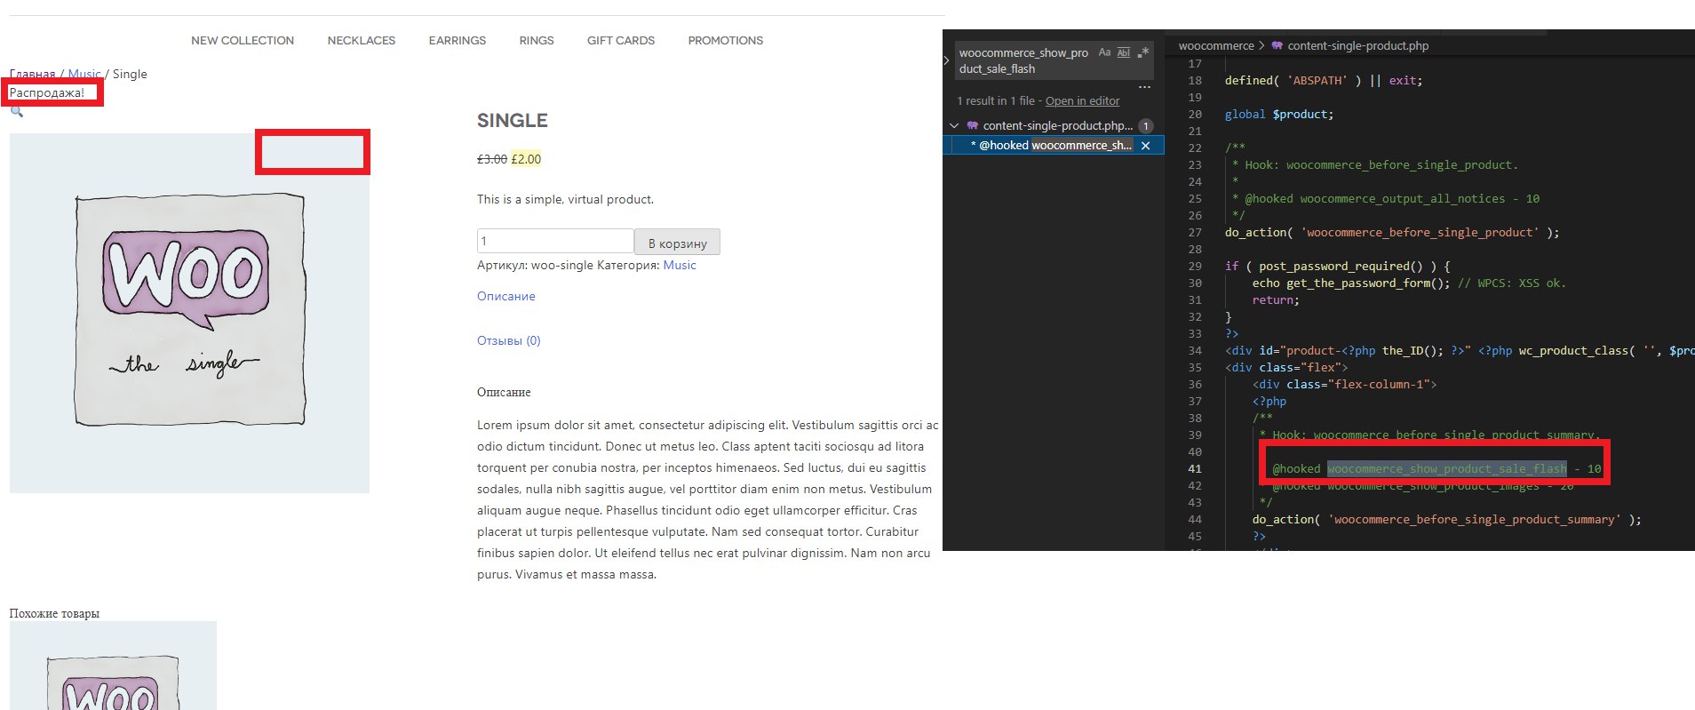Select the '@hooked woocommerce_sh...' result row

[1054, 146]
